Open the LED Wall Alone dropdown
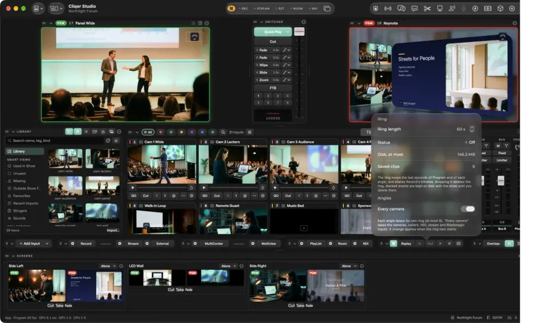559x323 pixels. [229, 266]
